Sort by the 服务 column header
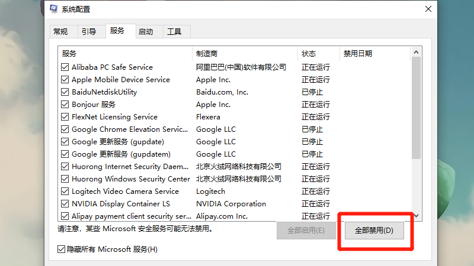The height and width of the screenshot is (266, 474). (124, 53)
